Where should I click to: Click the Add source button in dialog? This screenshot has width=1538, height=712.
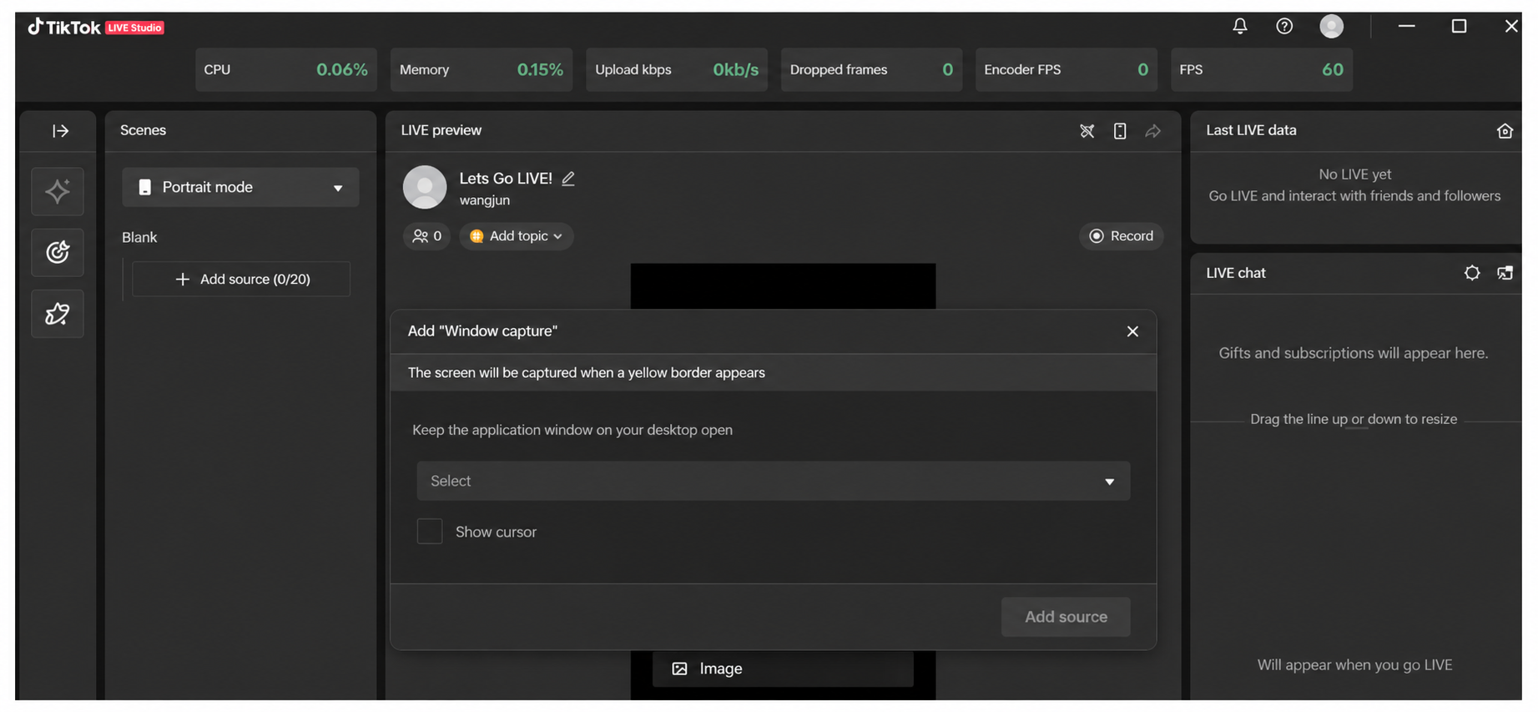[x=1066, y=617]
